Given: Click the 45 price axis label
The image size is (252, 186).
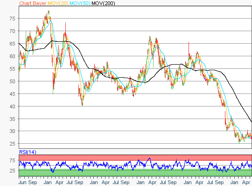Looking at the screenshot, I should click(13, 94).
